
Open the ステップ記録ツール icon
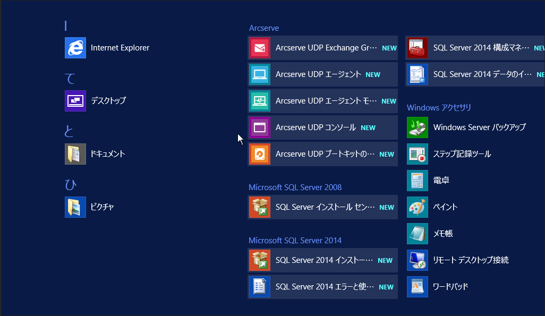click(418, 154)
